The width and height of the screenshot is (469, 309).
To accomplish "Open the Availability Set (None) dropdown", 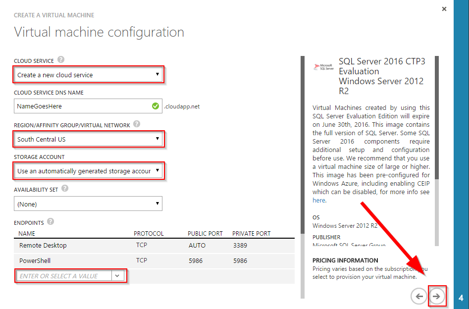I will click(88, 204).
